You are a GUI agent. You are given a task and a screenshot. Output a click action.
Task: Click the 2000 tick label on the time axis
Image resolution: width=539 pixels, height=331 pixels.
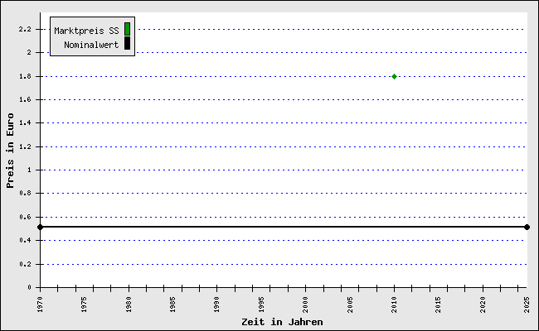click(306, 303)
